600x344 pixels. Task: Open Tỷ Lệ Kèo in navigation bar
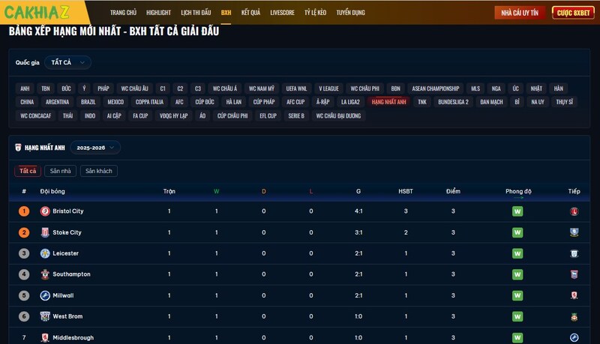(x=315, y=13)
